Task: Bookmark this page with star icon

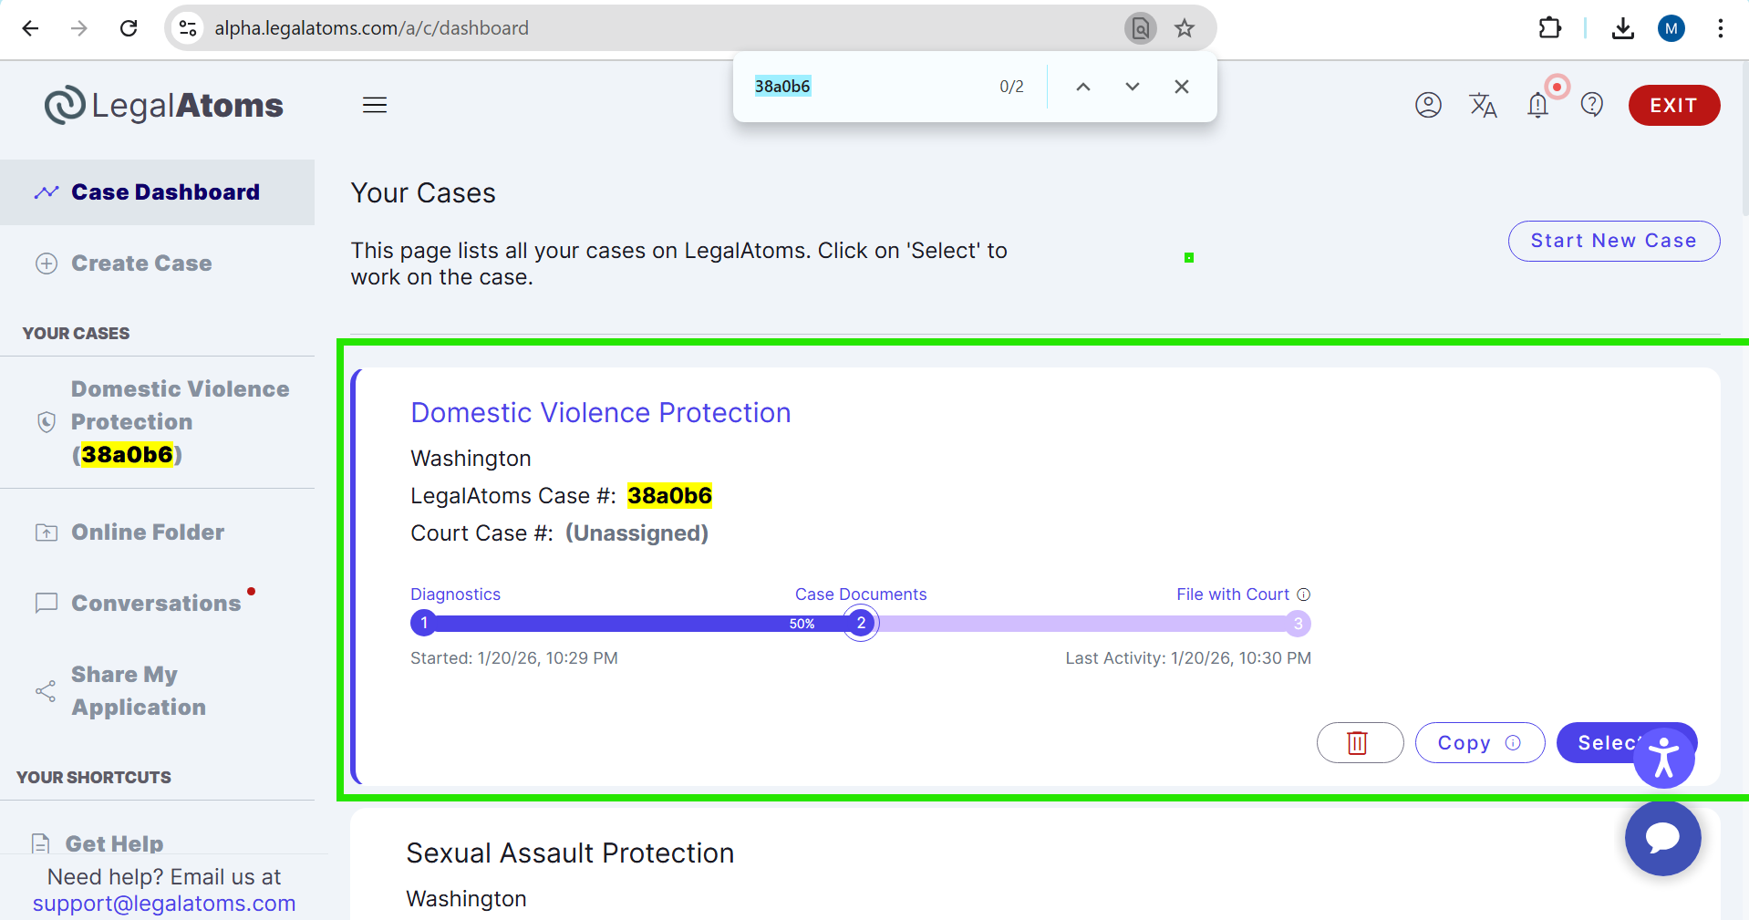Action: tap(1185, 28)
